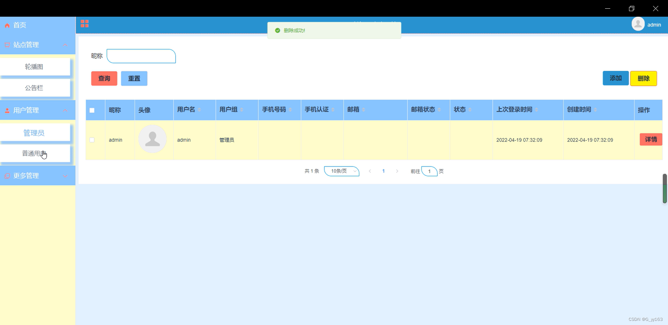Sort table by 手机认证 column arrows
The height and width of the screenshot is (325, 668).
[x=333, y=109]
